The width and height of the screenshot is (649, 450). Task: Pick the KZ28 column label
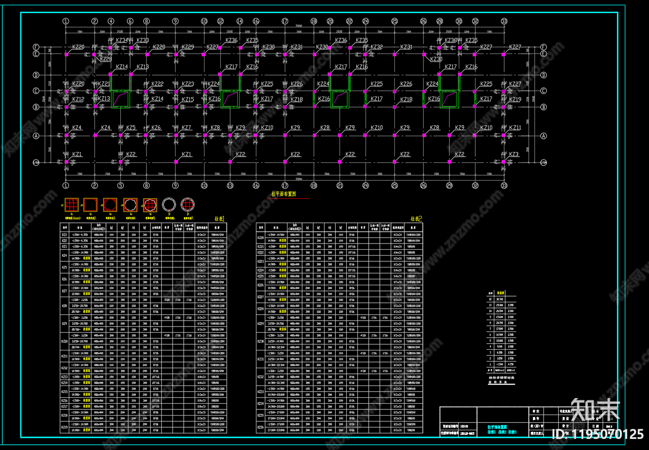point(106,59)
